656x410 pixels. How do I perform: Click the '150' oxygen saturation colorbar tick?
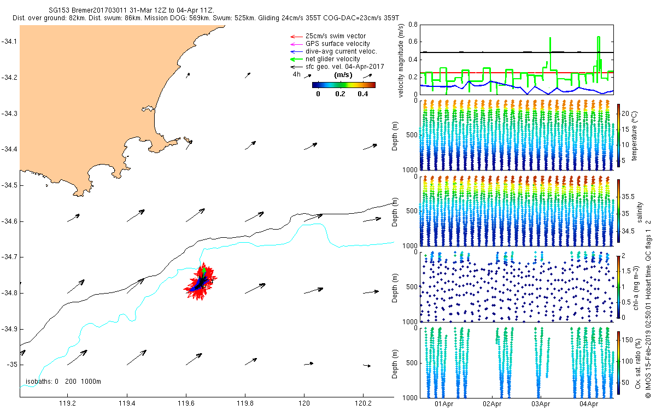(x=627, y=339)
